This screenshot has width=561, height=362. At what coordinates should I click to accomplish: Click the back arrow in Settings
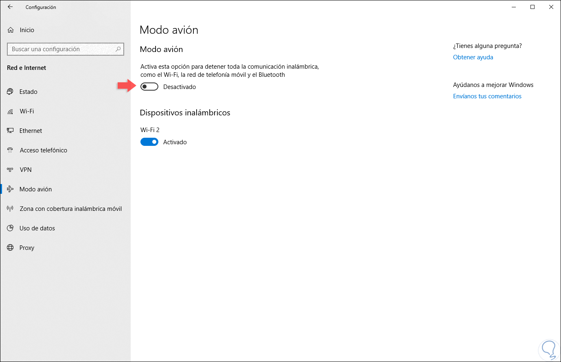[x=10, y=7]
